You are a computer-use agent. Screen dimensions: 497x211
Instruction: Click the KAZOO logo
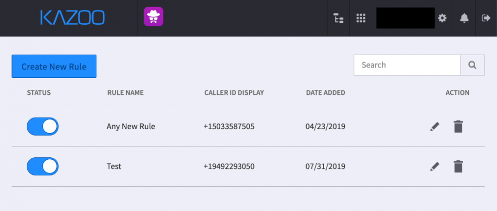73,17
